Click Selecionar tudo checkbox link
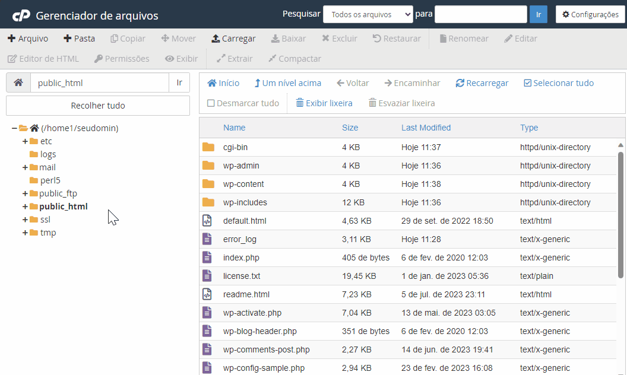Screen dimensions: 627x375 click(x=559, y=83)
